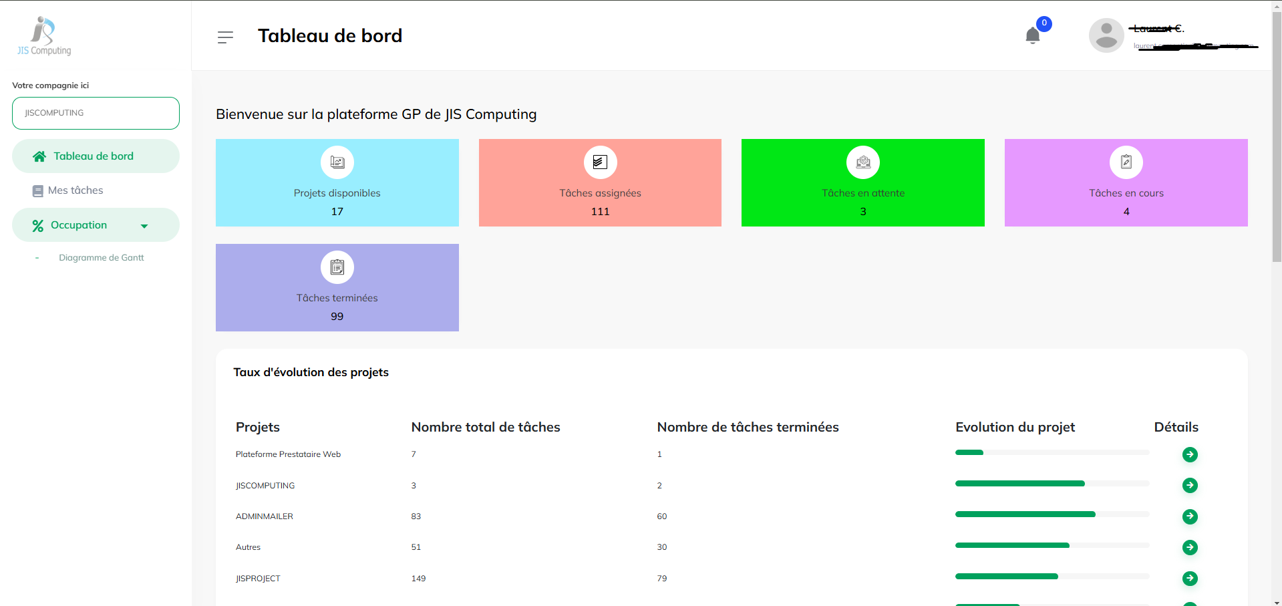Click Plateforme Prestataire Web progress bar
Image resolution: width=1282 pixels, height=606 pixels.
point(1052,452)
